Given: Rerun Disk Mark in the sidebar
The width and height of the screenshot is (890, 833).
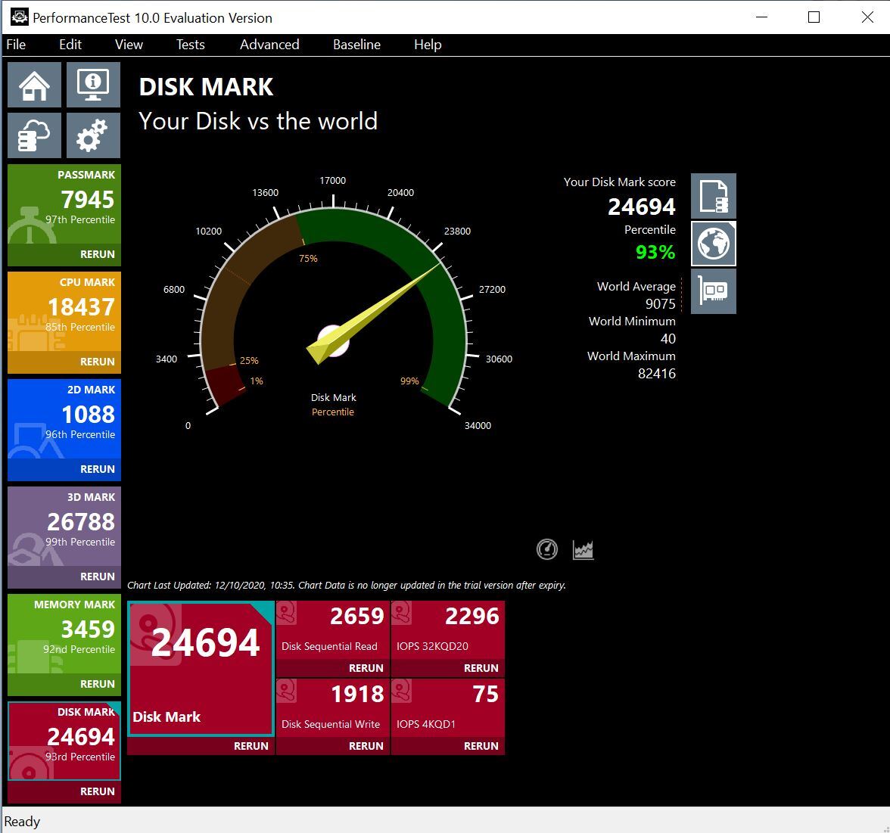Looking at the screenshot, I should click(97, 791).
